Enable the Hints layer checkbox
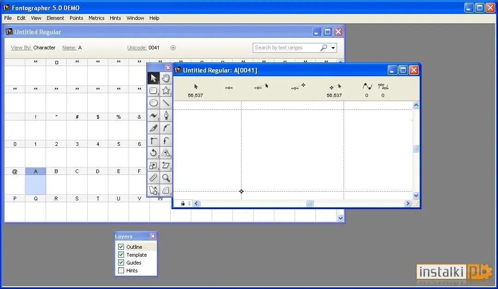 click(121, 271)
